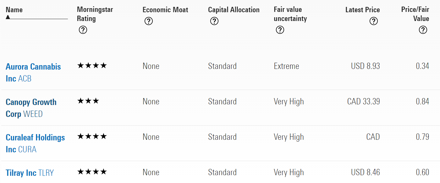
Task: Open Curaleaf Holdings Inc link
Action: (35, 143)
